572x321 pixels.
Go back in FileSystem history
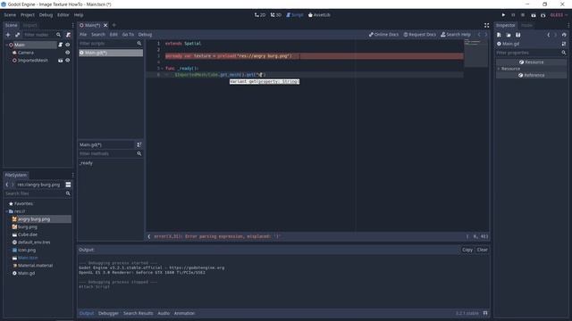pyautogui.click(x=7, y=185)
